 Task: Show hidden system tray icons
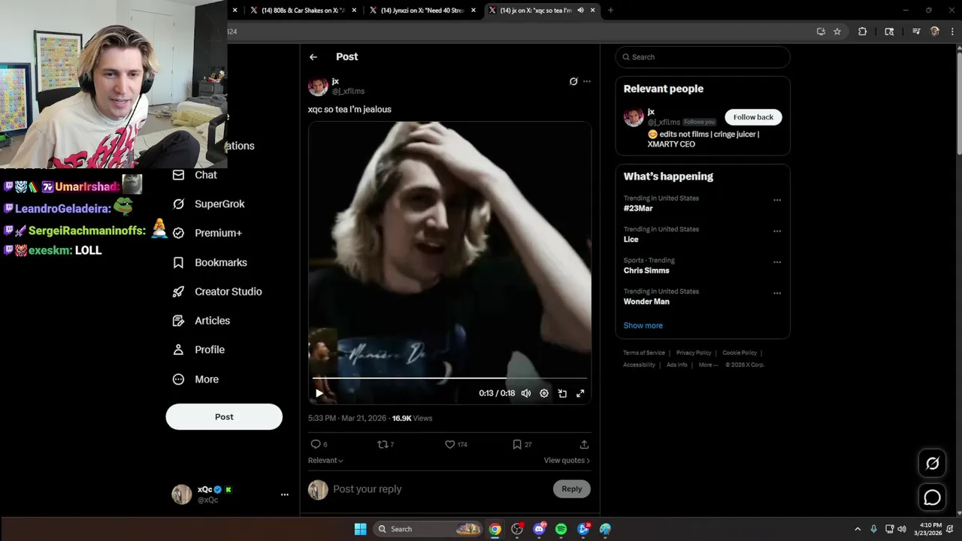coord(858,529)
